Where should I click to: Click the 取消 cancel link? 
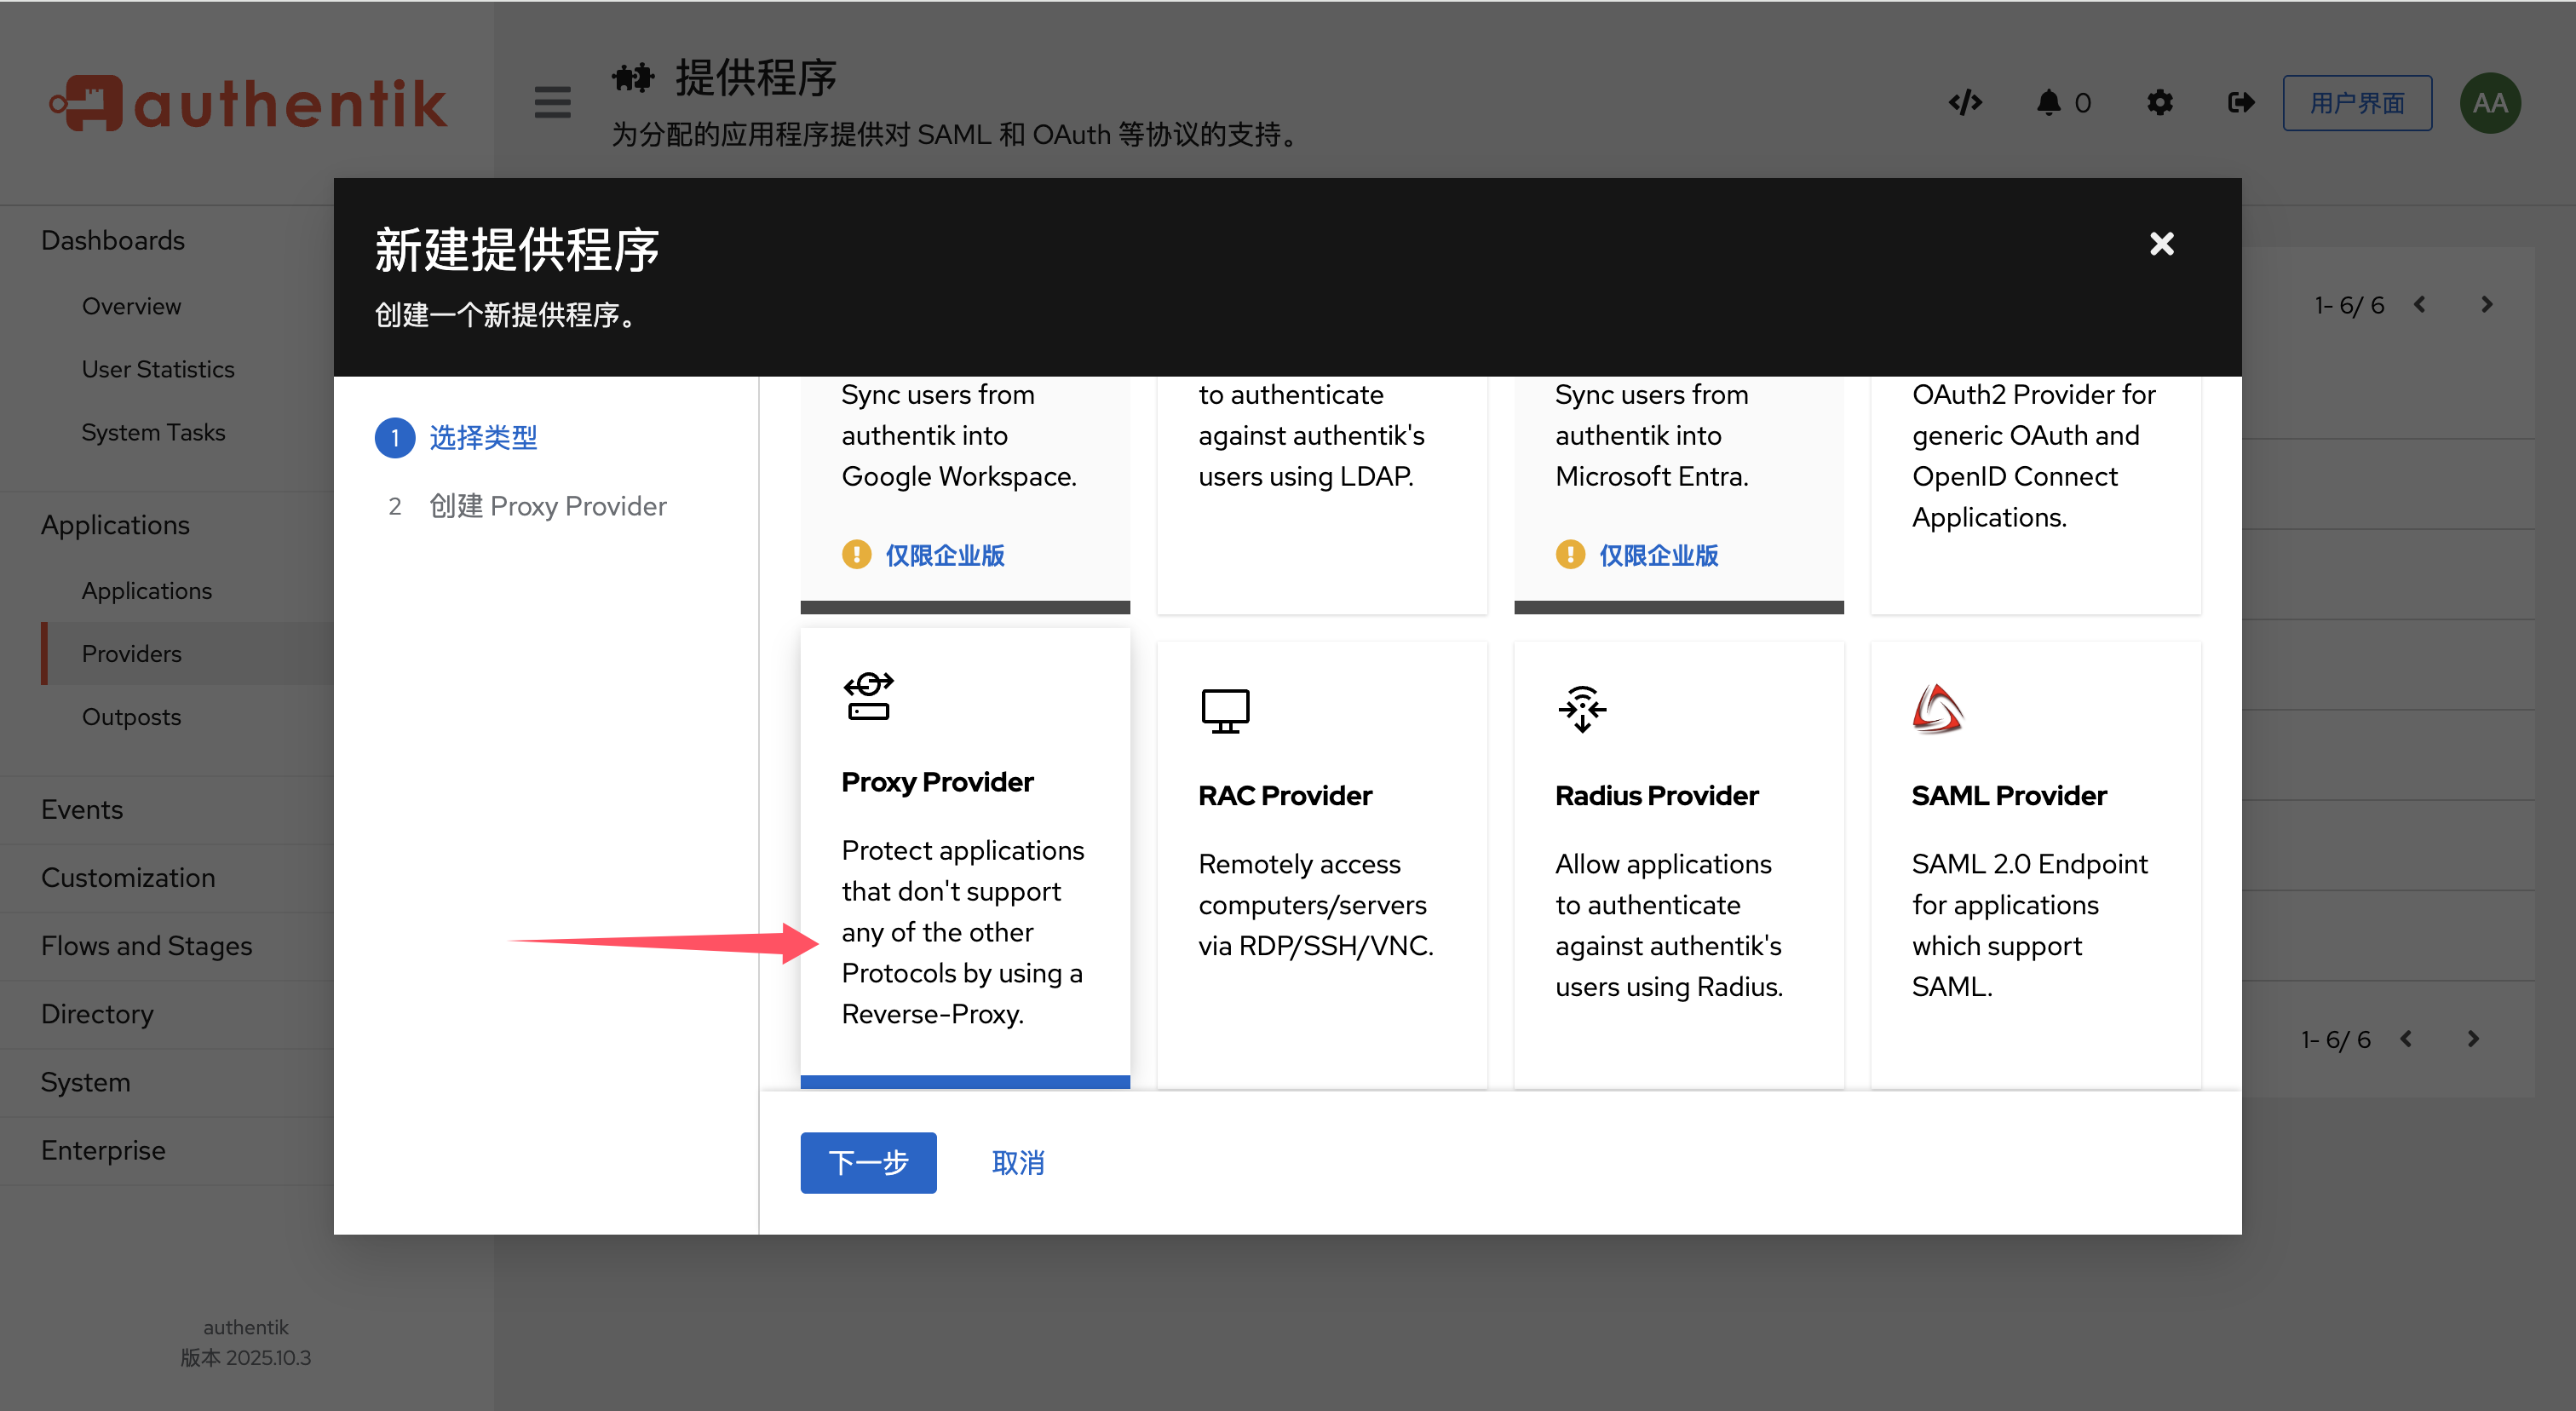[x=1018, y=1162]
